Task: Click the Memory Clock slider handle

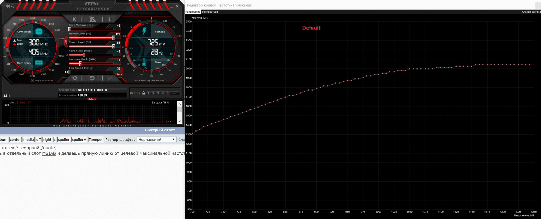Action: click(80, 63)
